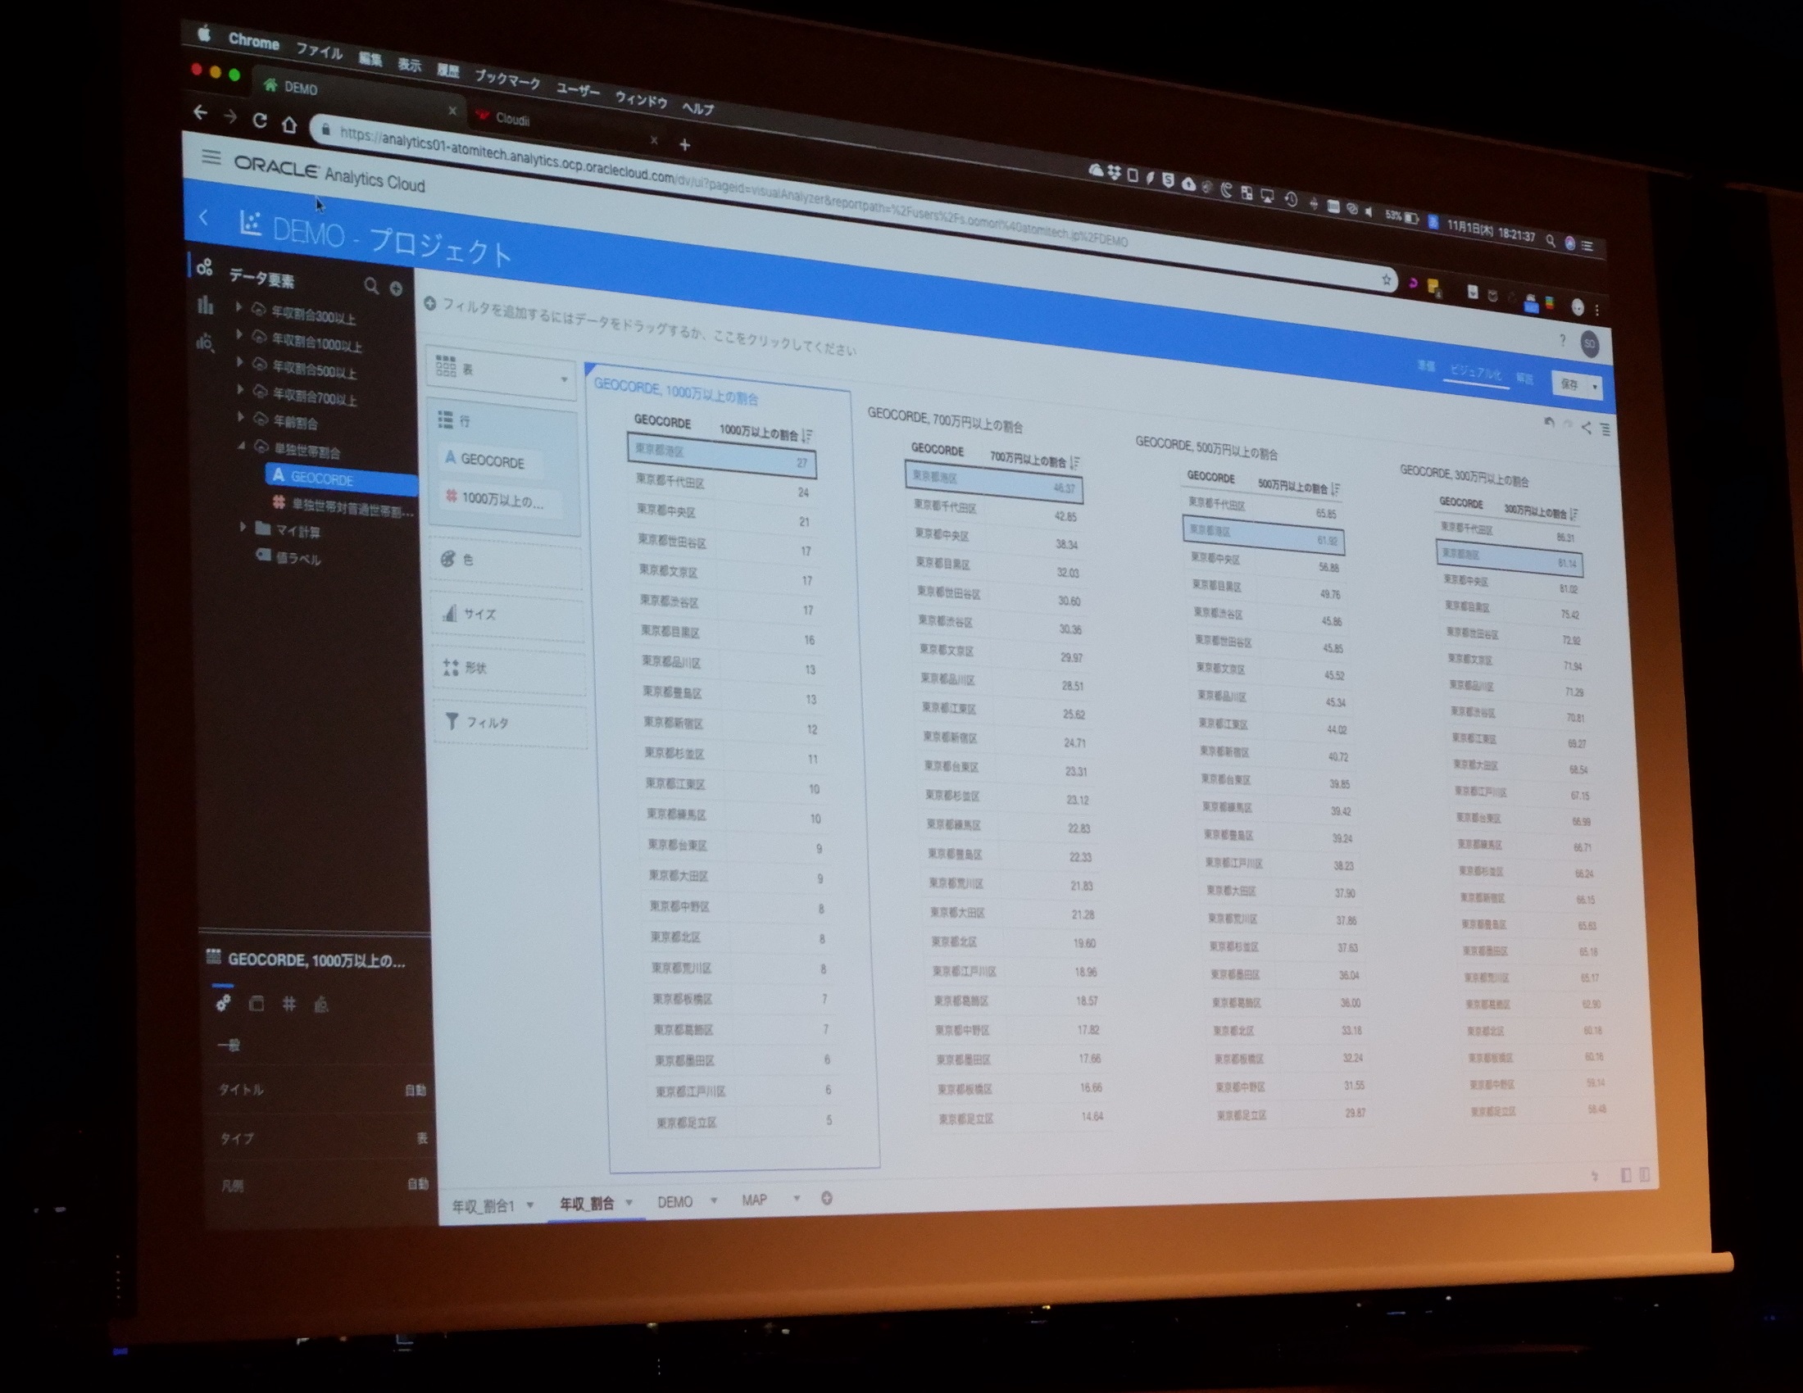Bookmark page with the star icon
This screenshot has width=1803, height=1393.
[1386, 279]
